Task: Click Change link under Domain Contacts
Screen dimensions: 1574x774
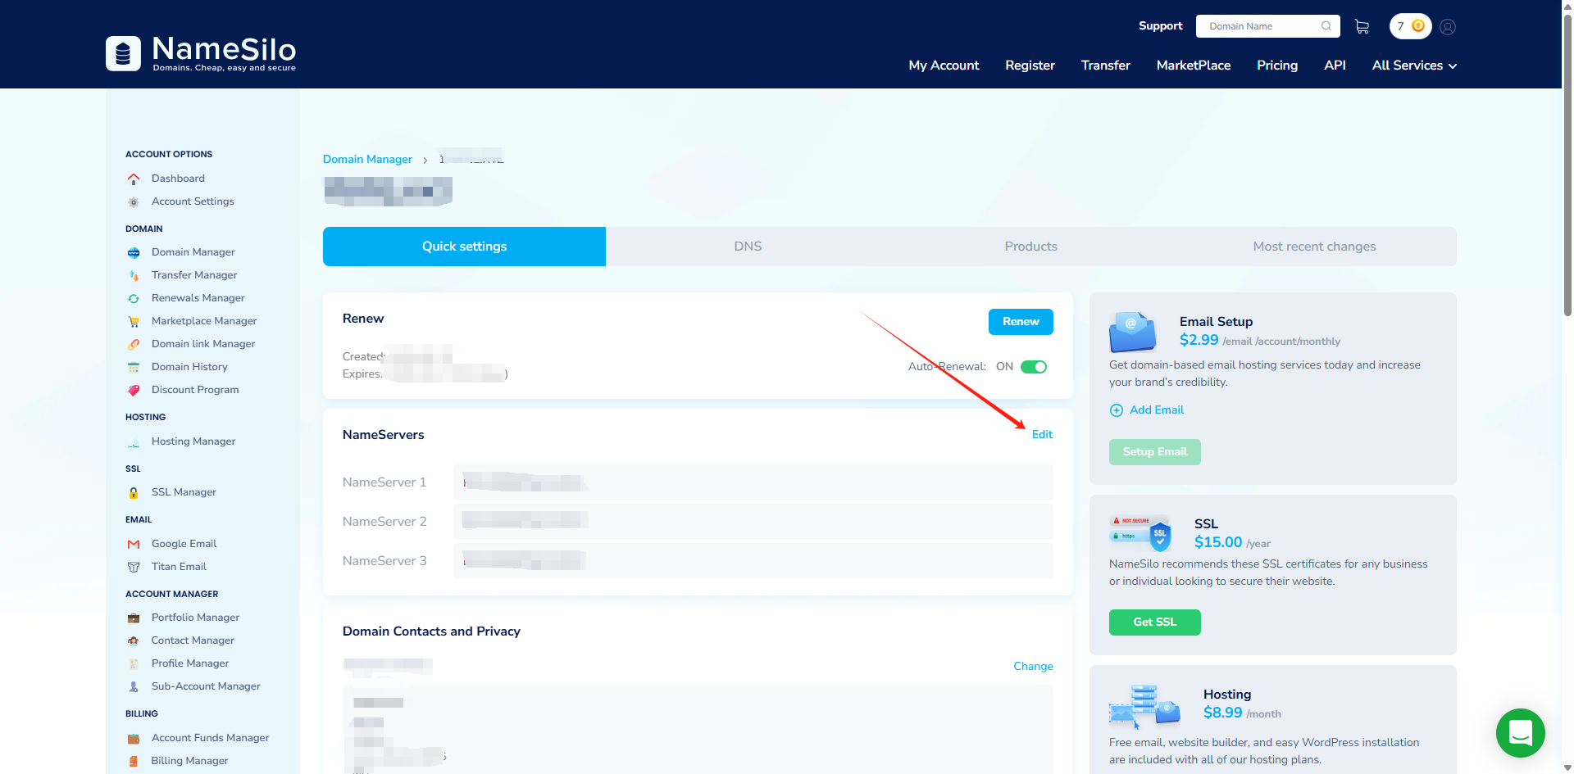Action: [1032, 667]
